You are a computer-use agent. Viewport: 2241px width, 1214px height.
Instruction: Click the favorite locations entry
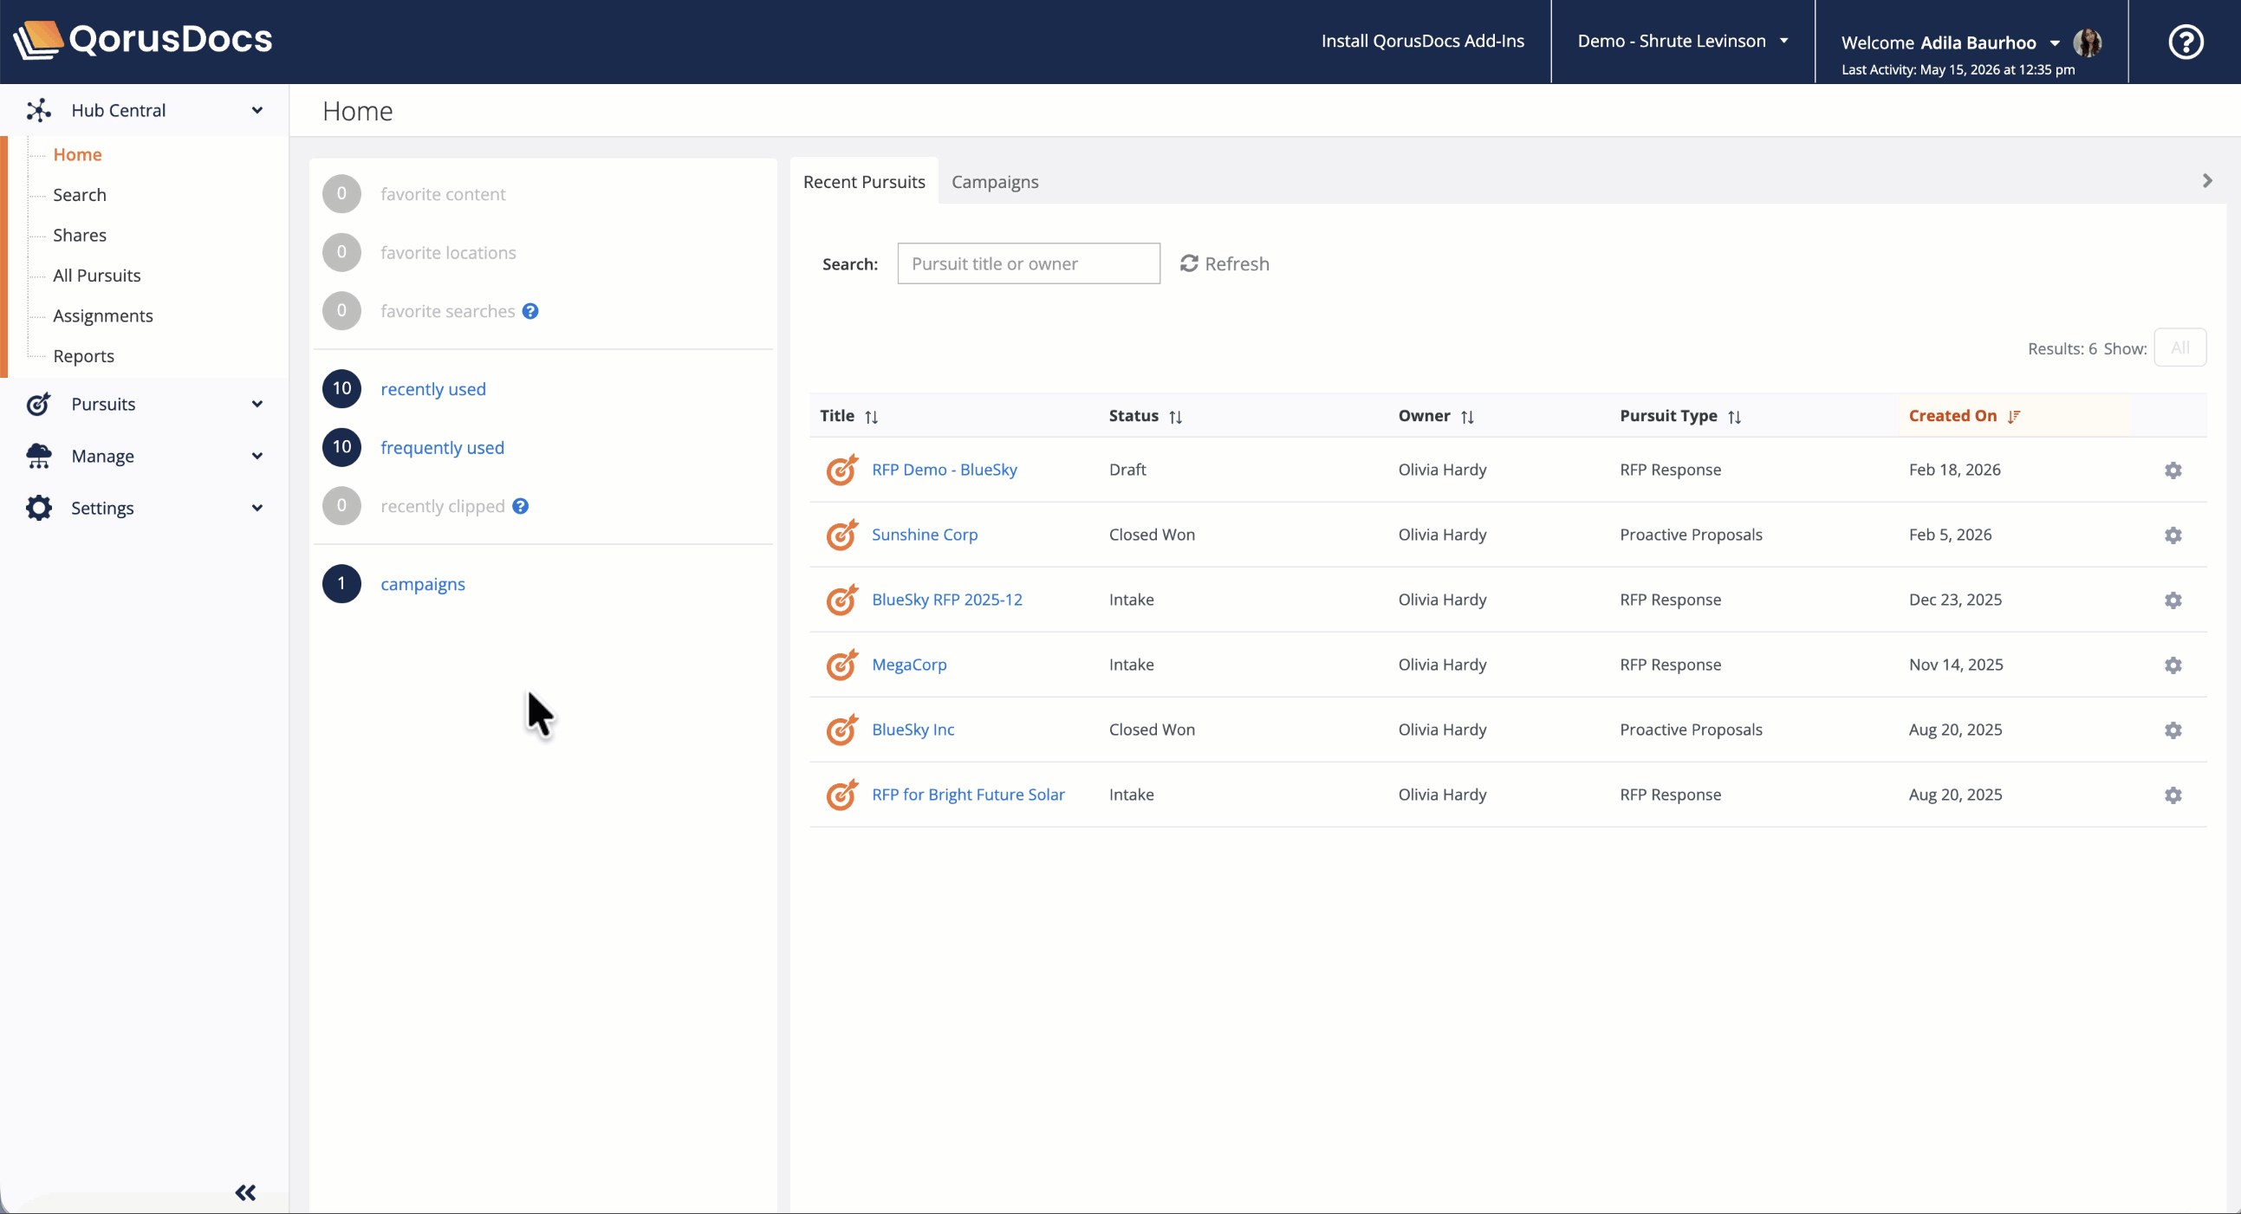pyautogui.click(x=448, y=252)
